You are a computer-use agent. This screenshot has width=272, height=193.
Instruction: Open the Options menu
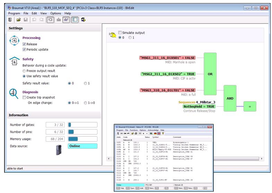tap(56, 13)
